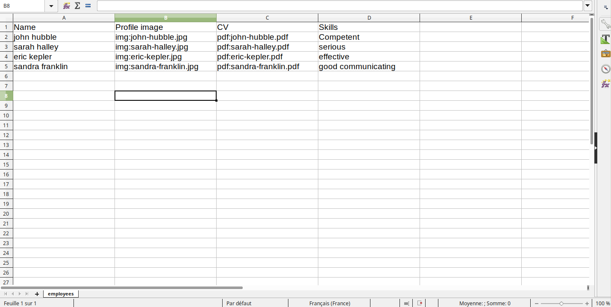Viewport: 611px width, 307px height.
Task: Open sidebar Navigator compass panel
Action: (605, 69)
